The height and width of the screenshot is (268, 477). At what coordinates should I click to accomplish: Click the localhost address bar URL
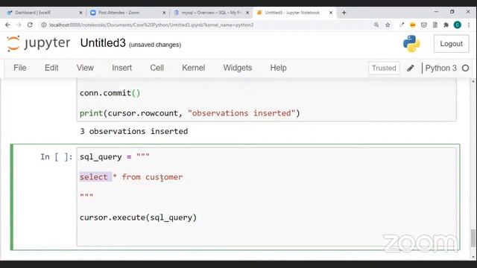[151, 25]
